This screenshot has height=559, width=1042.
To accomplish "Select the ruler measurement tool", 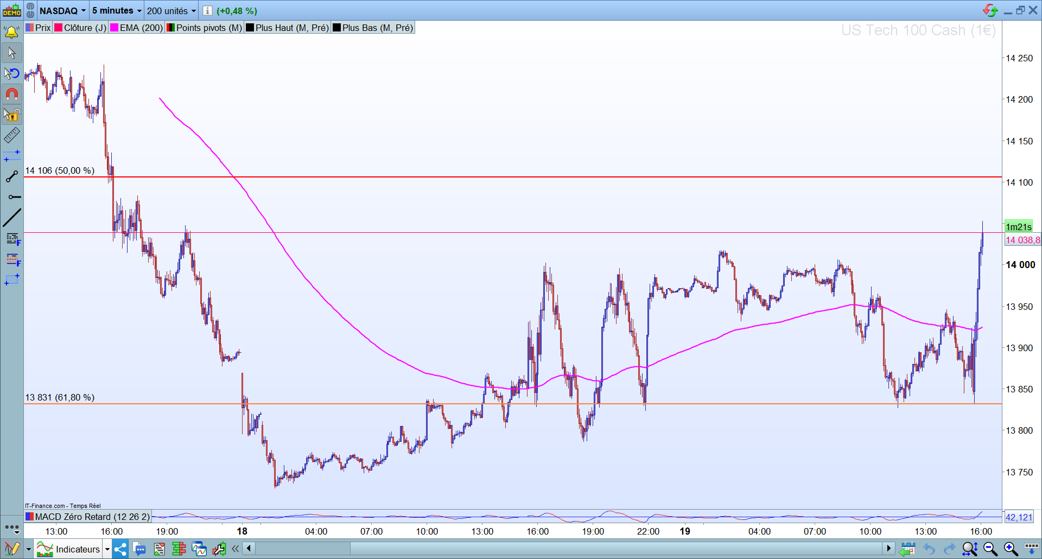I will (x=11, y=135).
